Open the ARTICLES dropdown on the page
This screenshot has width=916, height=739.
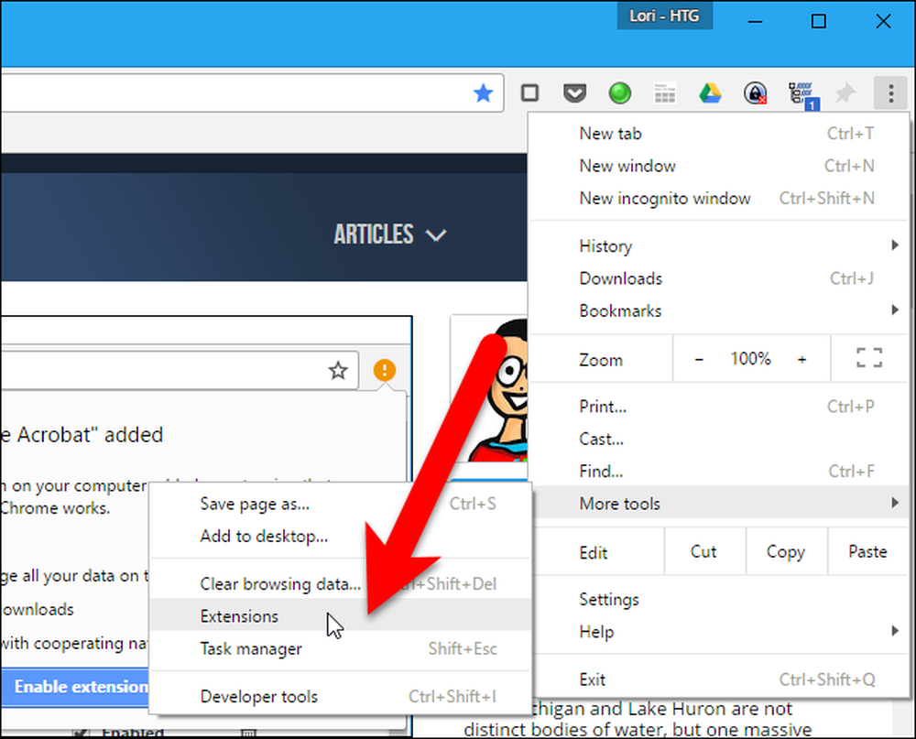click(389, 234)
